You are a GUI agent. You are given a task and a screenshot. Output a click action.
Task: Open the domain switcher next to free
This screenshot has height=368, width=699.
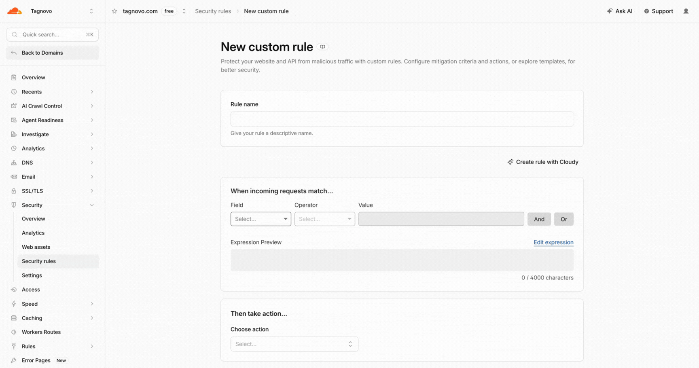click(x=184, y=11)
